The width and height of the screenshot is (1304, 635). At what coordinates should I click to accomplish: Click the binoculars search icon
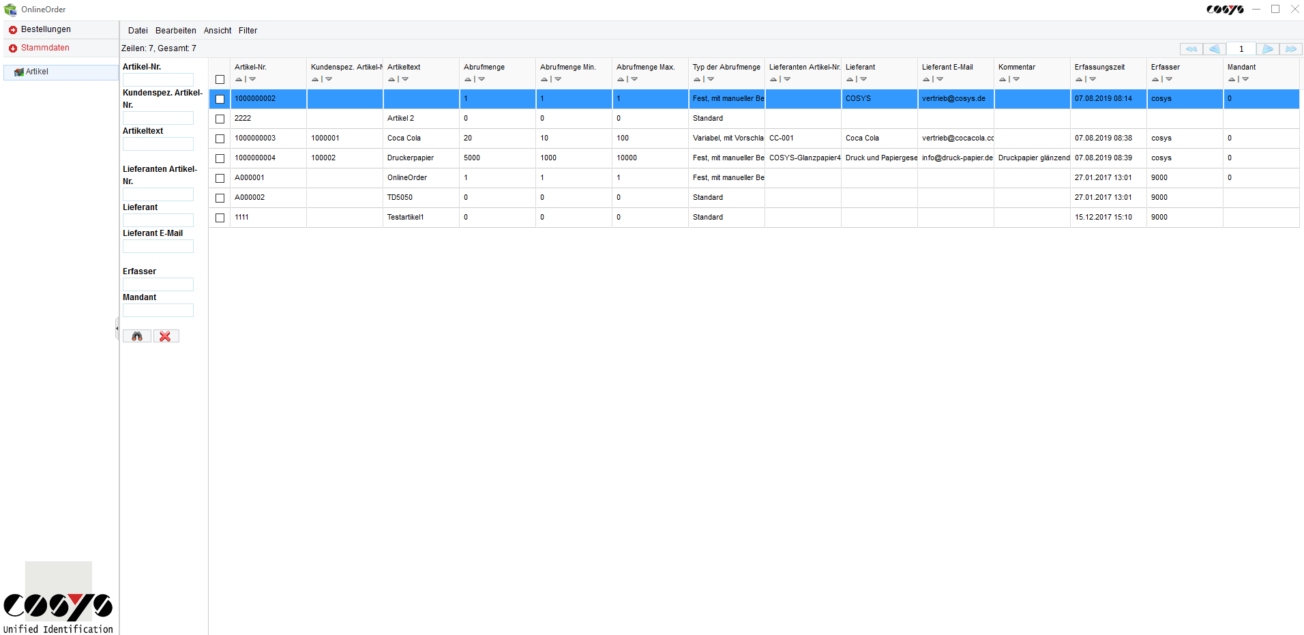tap(137, 336)
